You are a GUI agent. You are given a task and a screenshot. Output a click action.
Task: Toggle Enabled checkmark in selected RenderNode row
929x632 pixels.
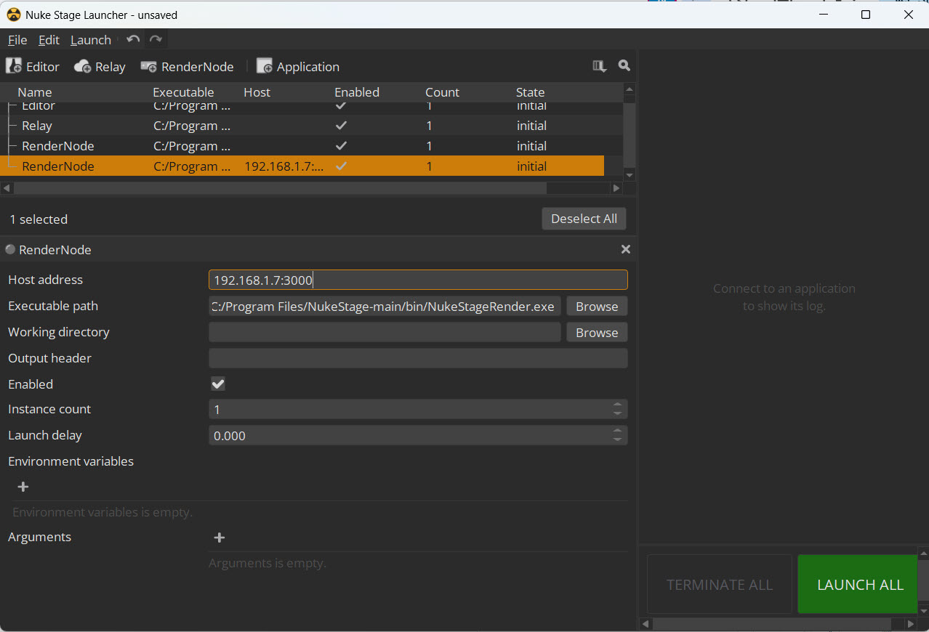tap(341, 166)
